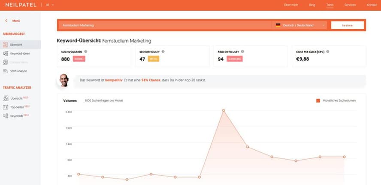Click the Traffic Analyzer Keywords icon
381x185 pixels.
click(x=6, y=116)
